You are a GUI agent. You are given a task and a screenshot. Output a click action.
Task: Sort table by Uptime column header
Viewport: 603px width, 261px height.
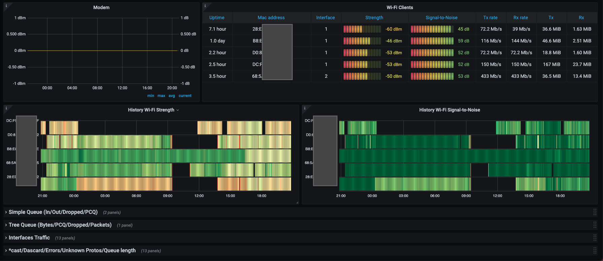click(217, 18)
